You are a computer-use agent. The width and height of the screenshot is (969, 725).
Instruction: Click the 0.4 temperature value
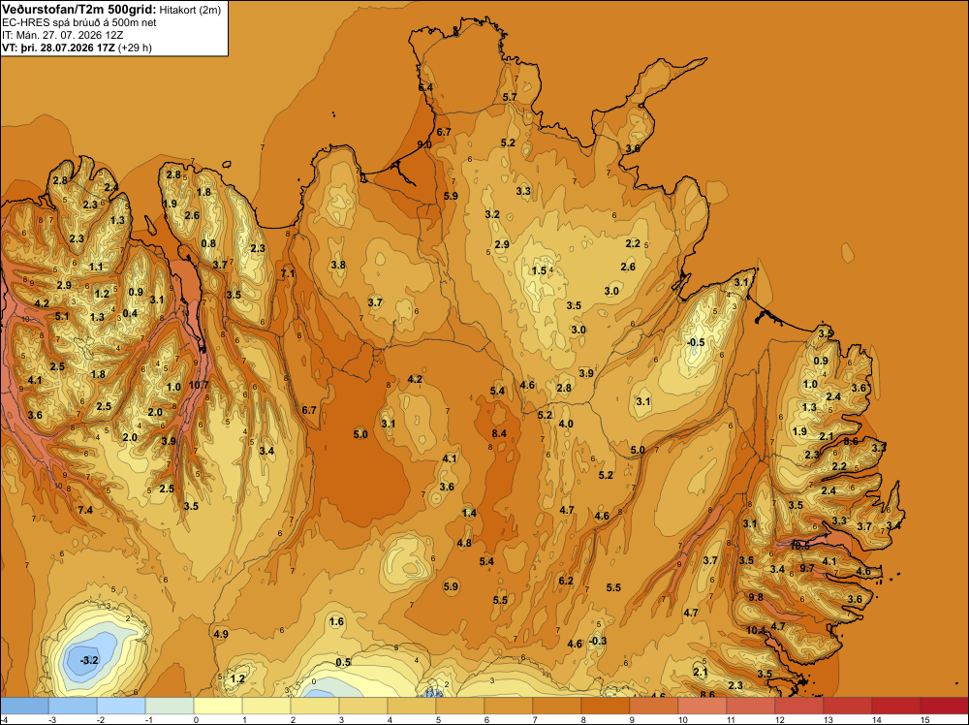point(130,313)
